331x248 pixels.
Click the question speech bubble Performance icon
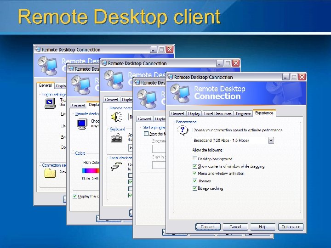[x=183, y=130]
